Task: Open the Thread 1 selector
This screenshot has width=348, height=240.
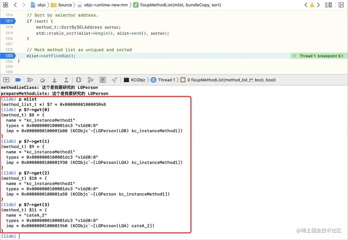Action: (166, 80)
